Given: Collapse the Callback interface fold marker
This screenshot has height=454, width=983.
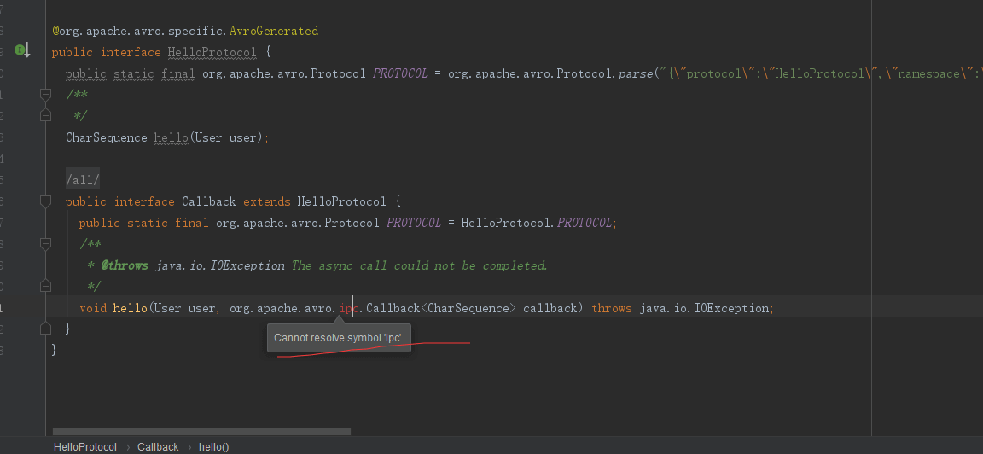Looking at the screenshot, I should [x=45, y=201].
